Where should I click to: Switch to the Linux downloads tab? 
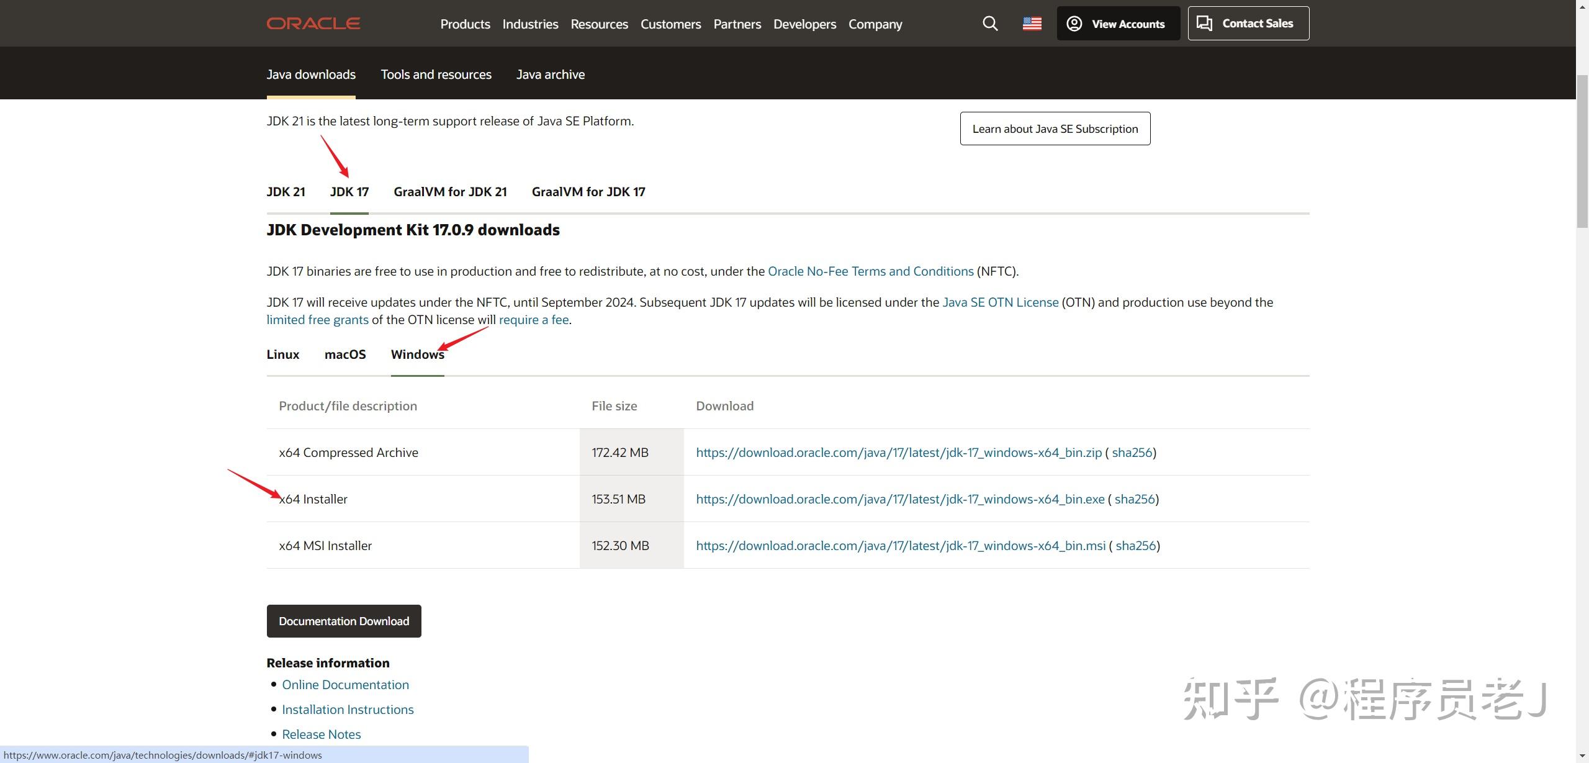pyautogui.click(x=283, y=354)
